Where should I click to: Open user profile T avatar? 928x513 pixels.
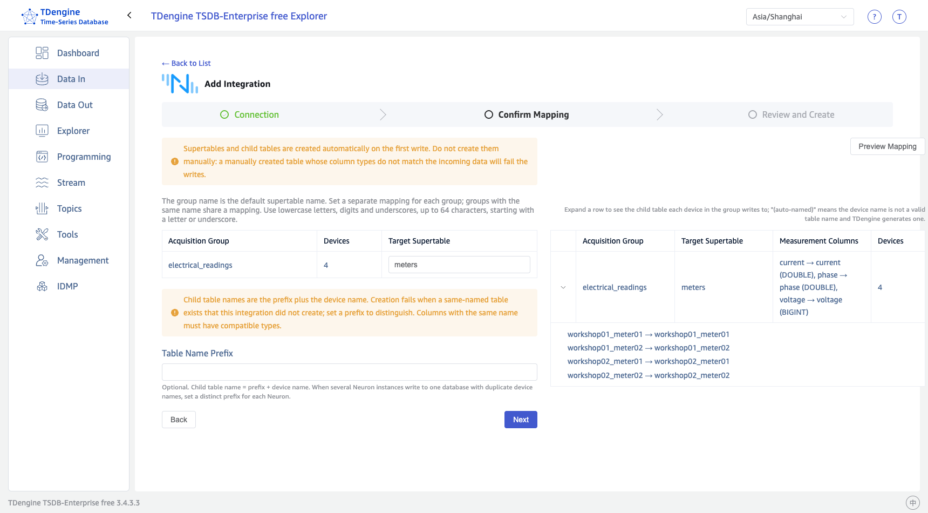pos(899,17)
